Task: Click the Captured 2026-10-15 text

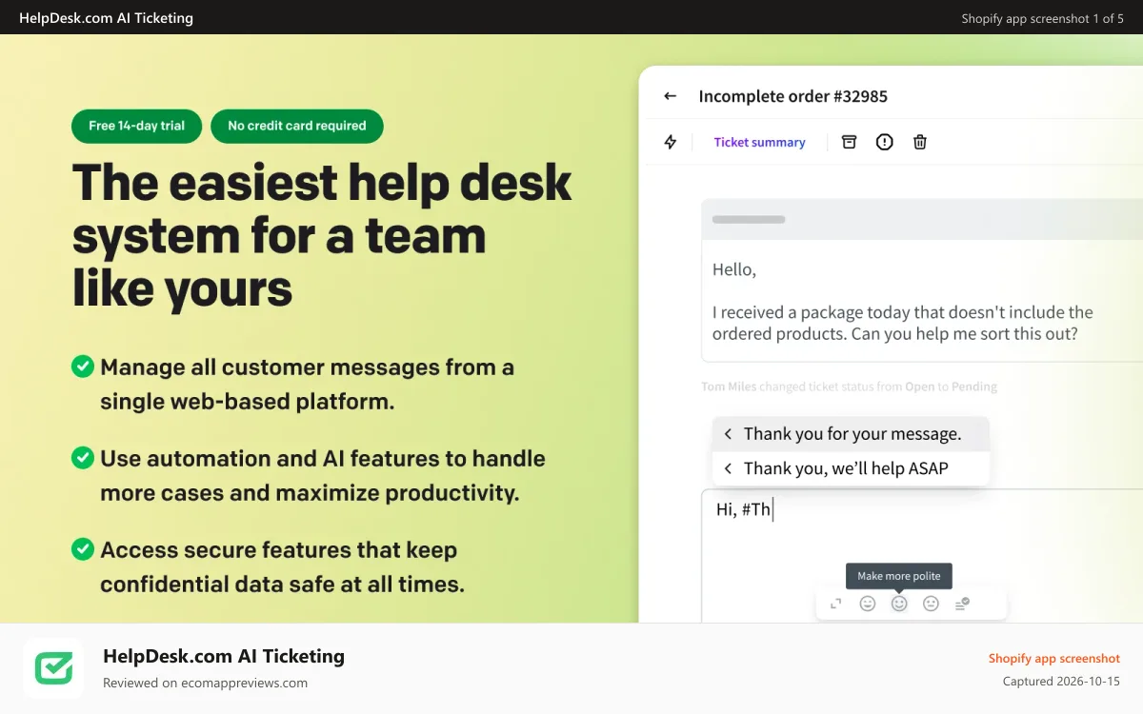Action: click(x=1061, y=682)
